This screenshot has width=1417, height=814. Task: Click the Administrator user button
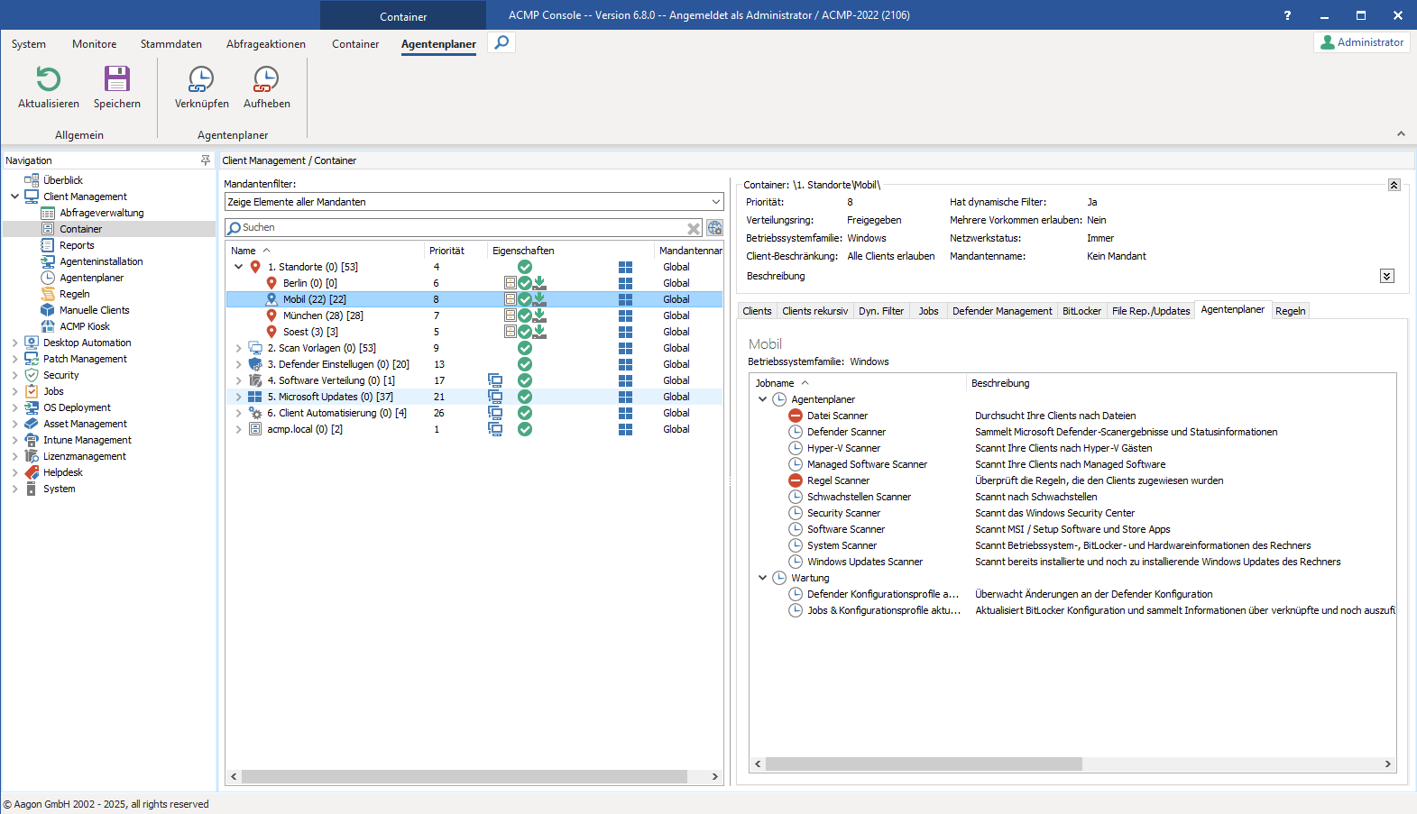point(1361,42)
